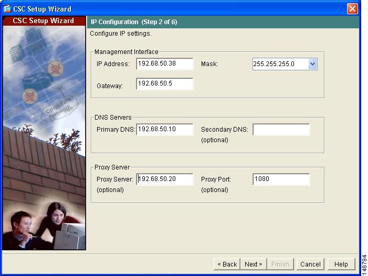Close the CSC Setup Wizard window

click(352, 9)
